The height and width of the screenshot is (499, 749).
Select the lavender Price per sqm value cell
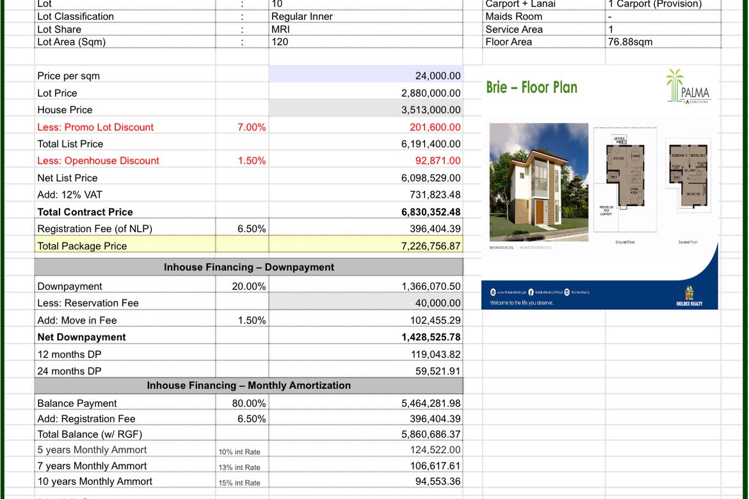click(366, 74)
